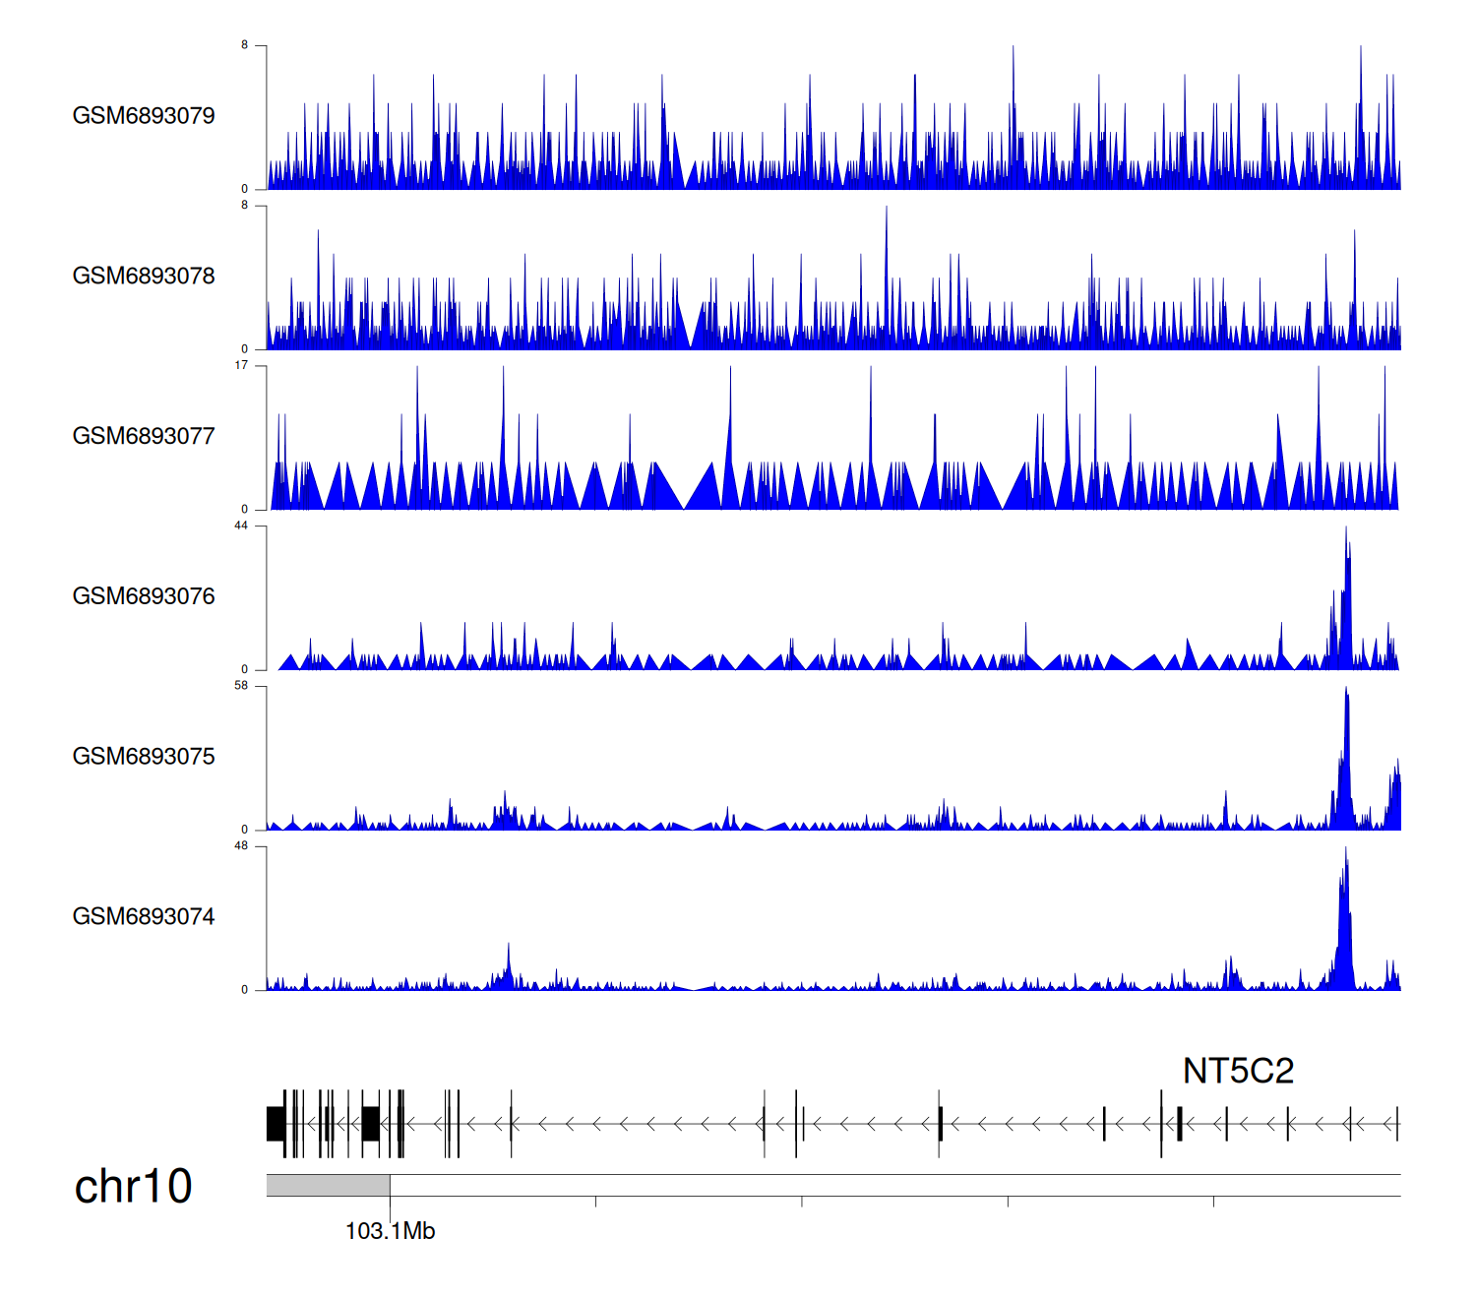Click the y-axis maximum value 17
Screen dimensions: 1476x1299
tap(241, 365)
